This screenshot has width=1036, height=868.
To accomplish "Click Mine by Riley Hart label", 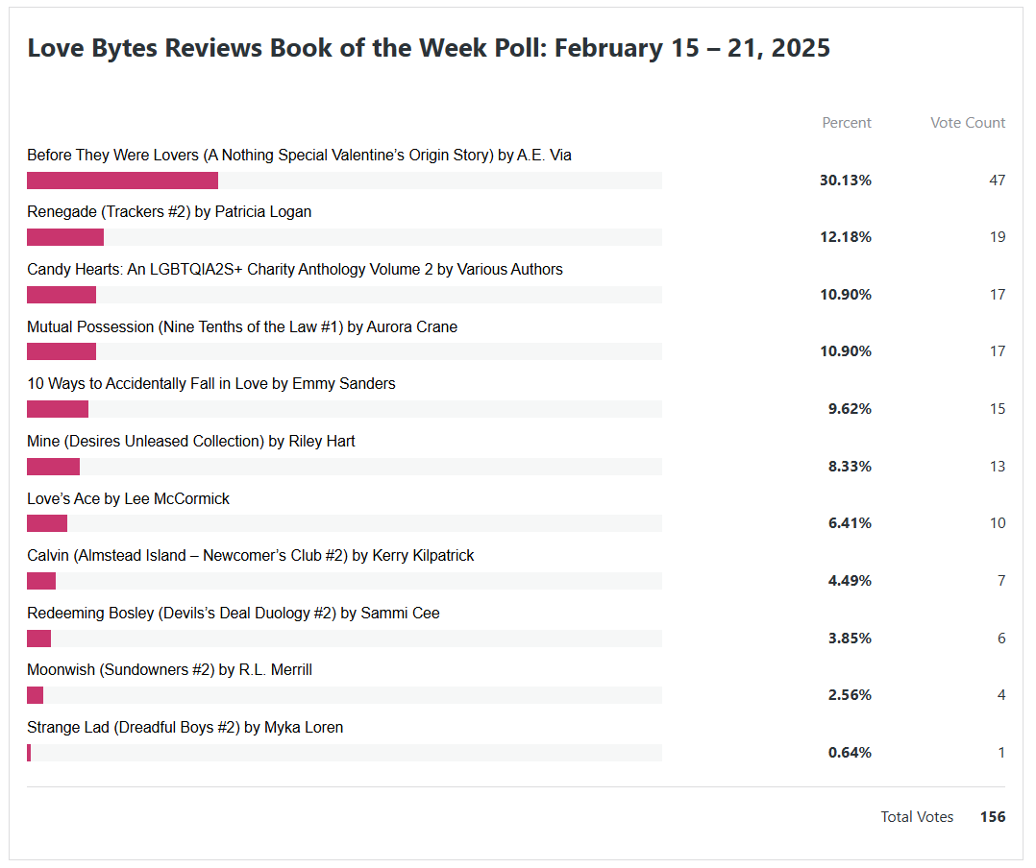I will [x=191, y=442].
